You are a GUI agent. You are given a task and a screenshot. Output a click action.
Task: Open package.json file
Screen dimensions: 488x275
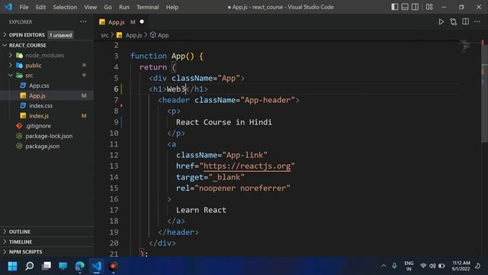[43, 146]
